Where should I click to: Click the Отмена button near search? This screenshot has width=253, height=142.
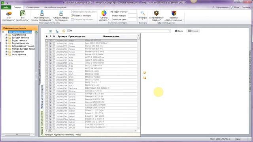coord(193,31)
